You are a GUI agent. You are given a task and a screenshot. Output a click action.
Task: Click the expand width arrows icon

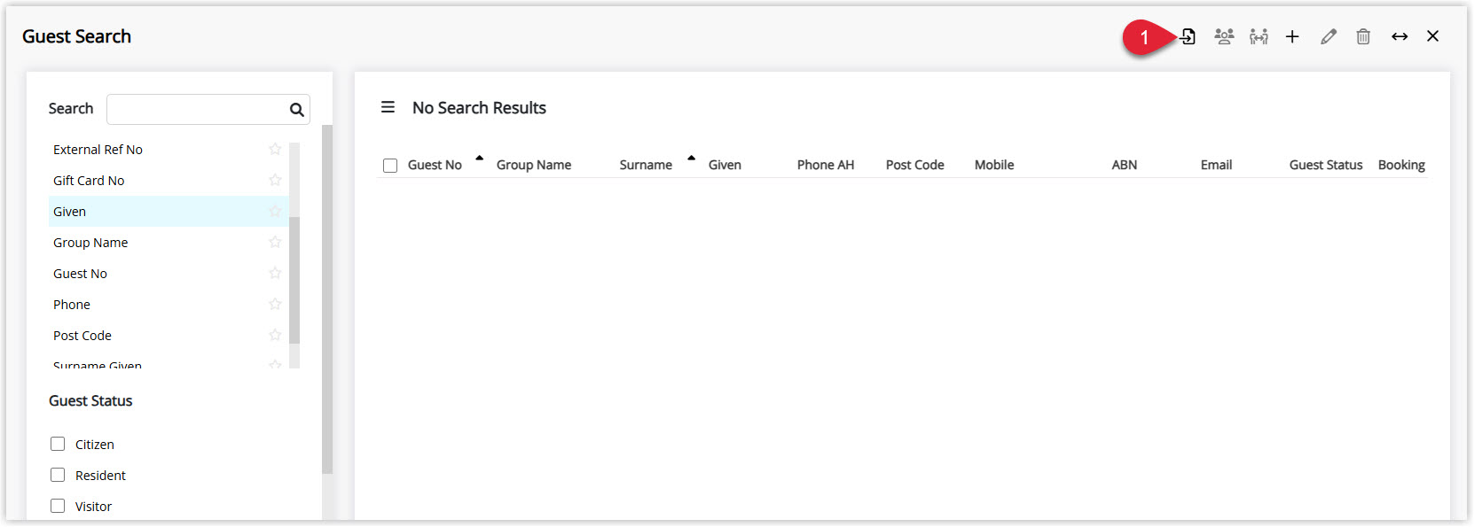1400,36
